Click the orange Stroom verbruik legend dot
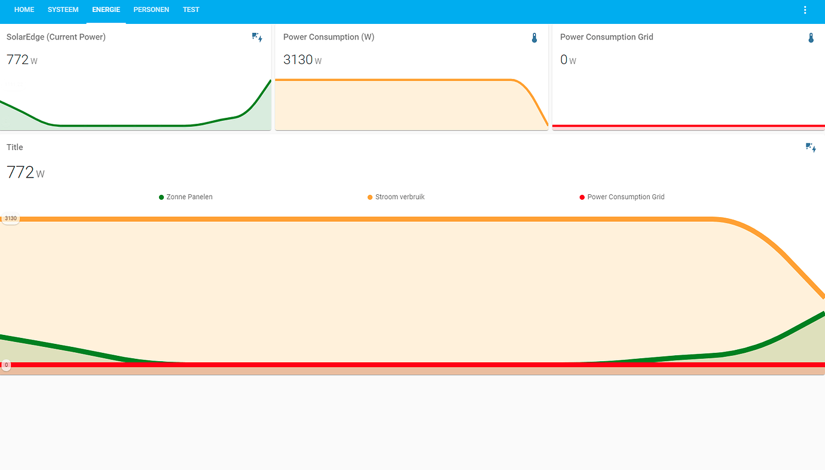This screenshot has height=470, width=825. [x=369, y=197]
